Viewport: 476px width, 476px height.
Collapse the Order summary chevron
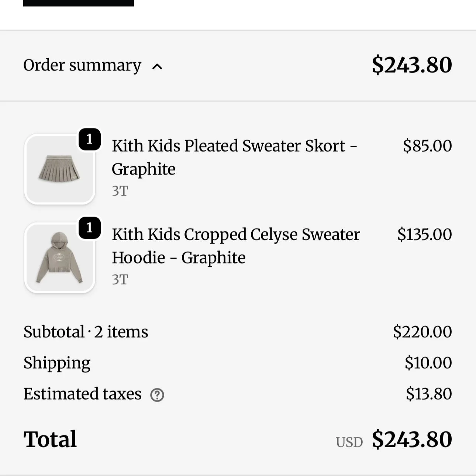[157, 66]
